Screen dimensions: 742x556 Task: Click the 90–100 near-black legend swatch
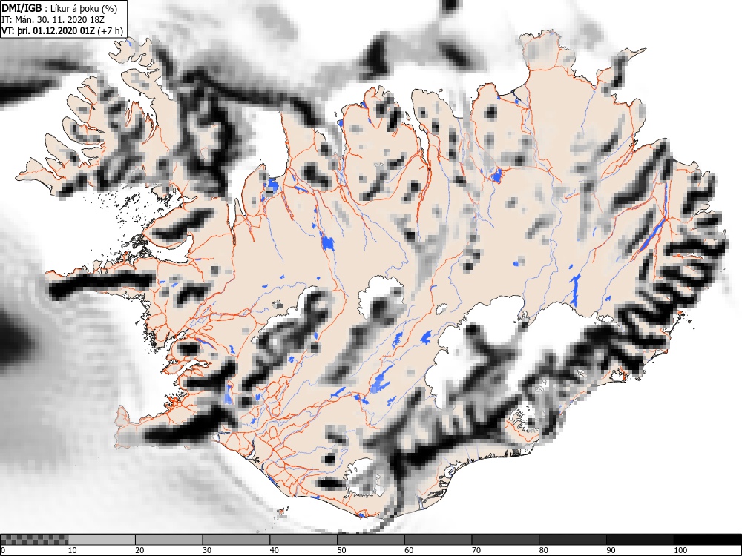[x=640, y=540]
